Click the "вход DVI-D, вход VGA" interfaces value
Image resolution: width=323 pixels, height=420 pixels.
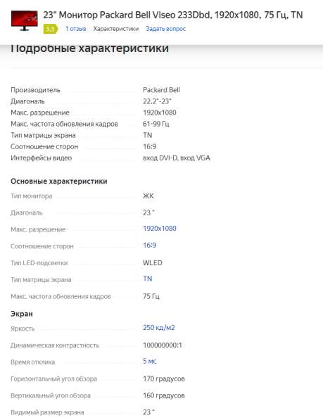point(177,158)
